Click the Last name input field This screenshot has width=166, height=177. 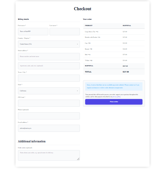[65, 32]
